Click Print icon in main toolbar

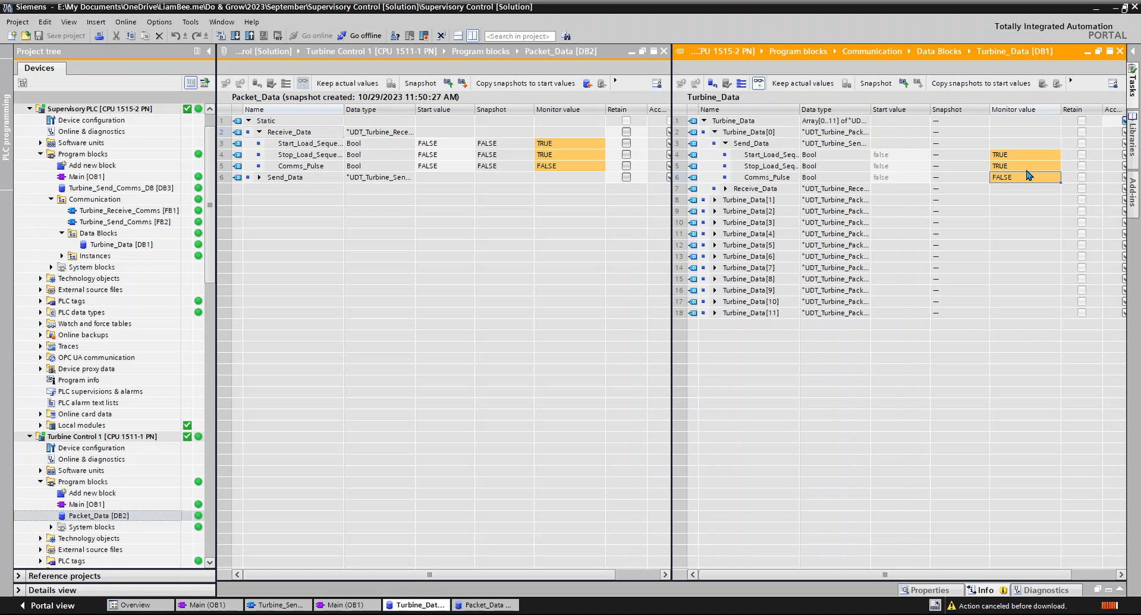tap(99, 35)
